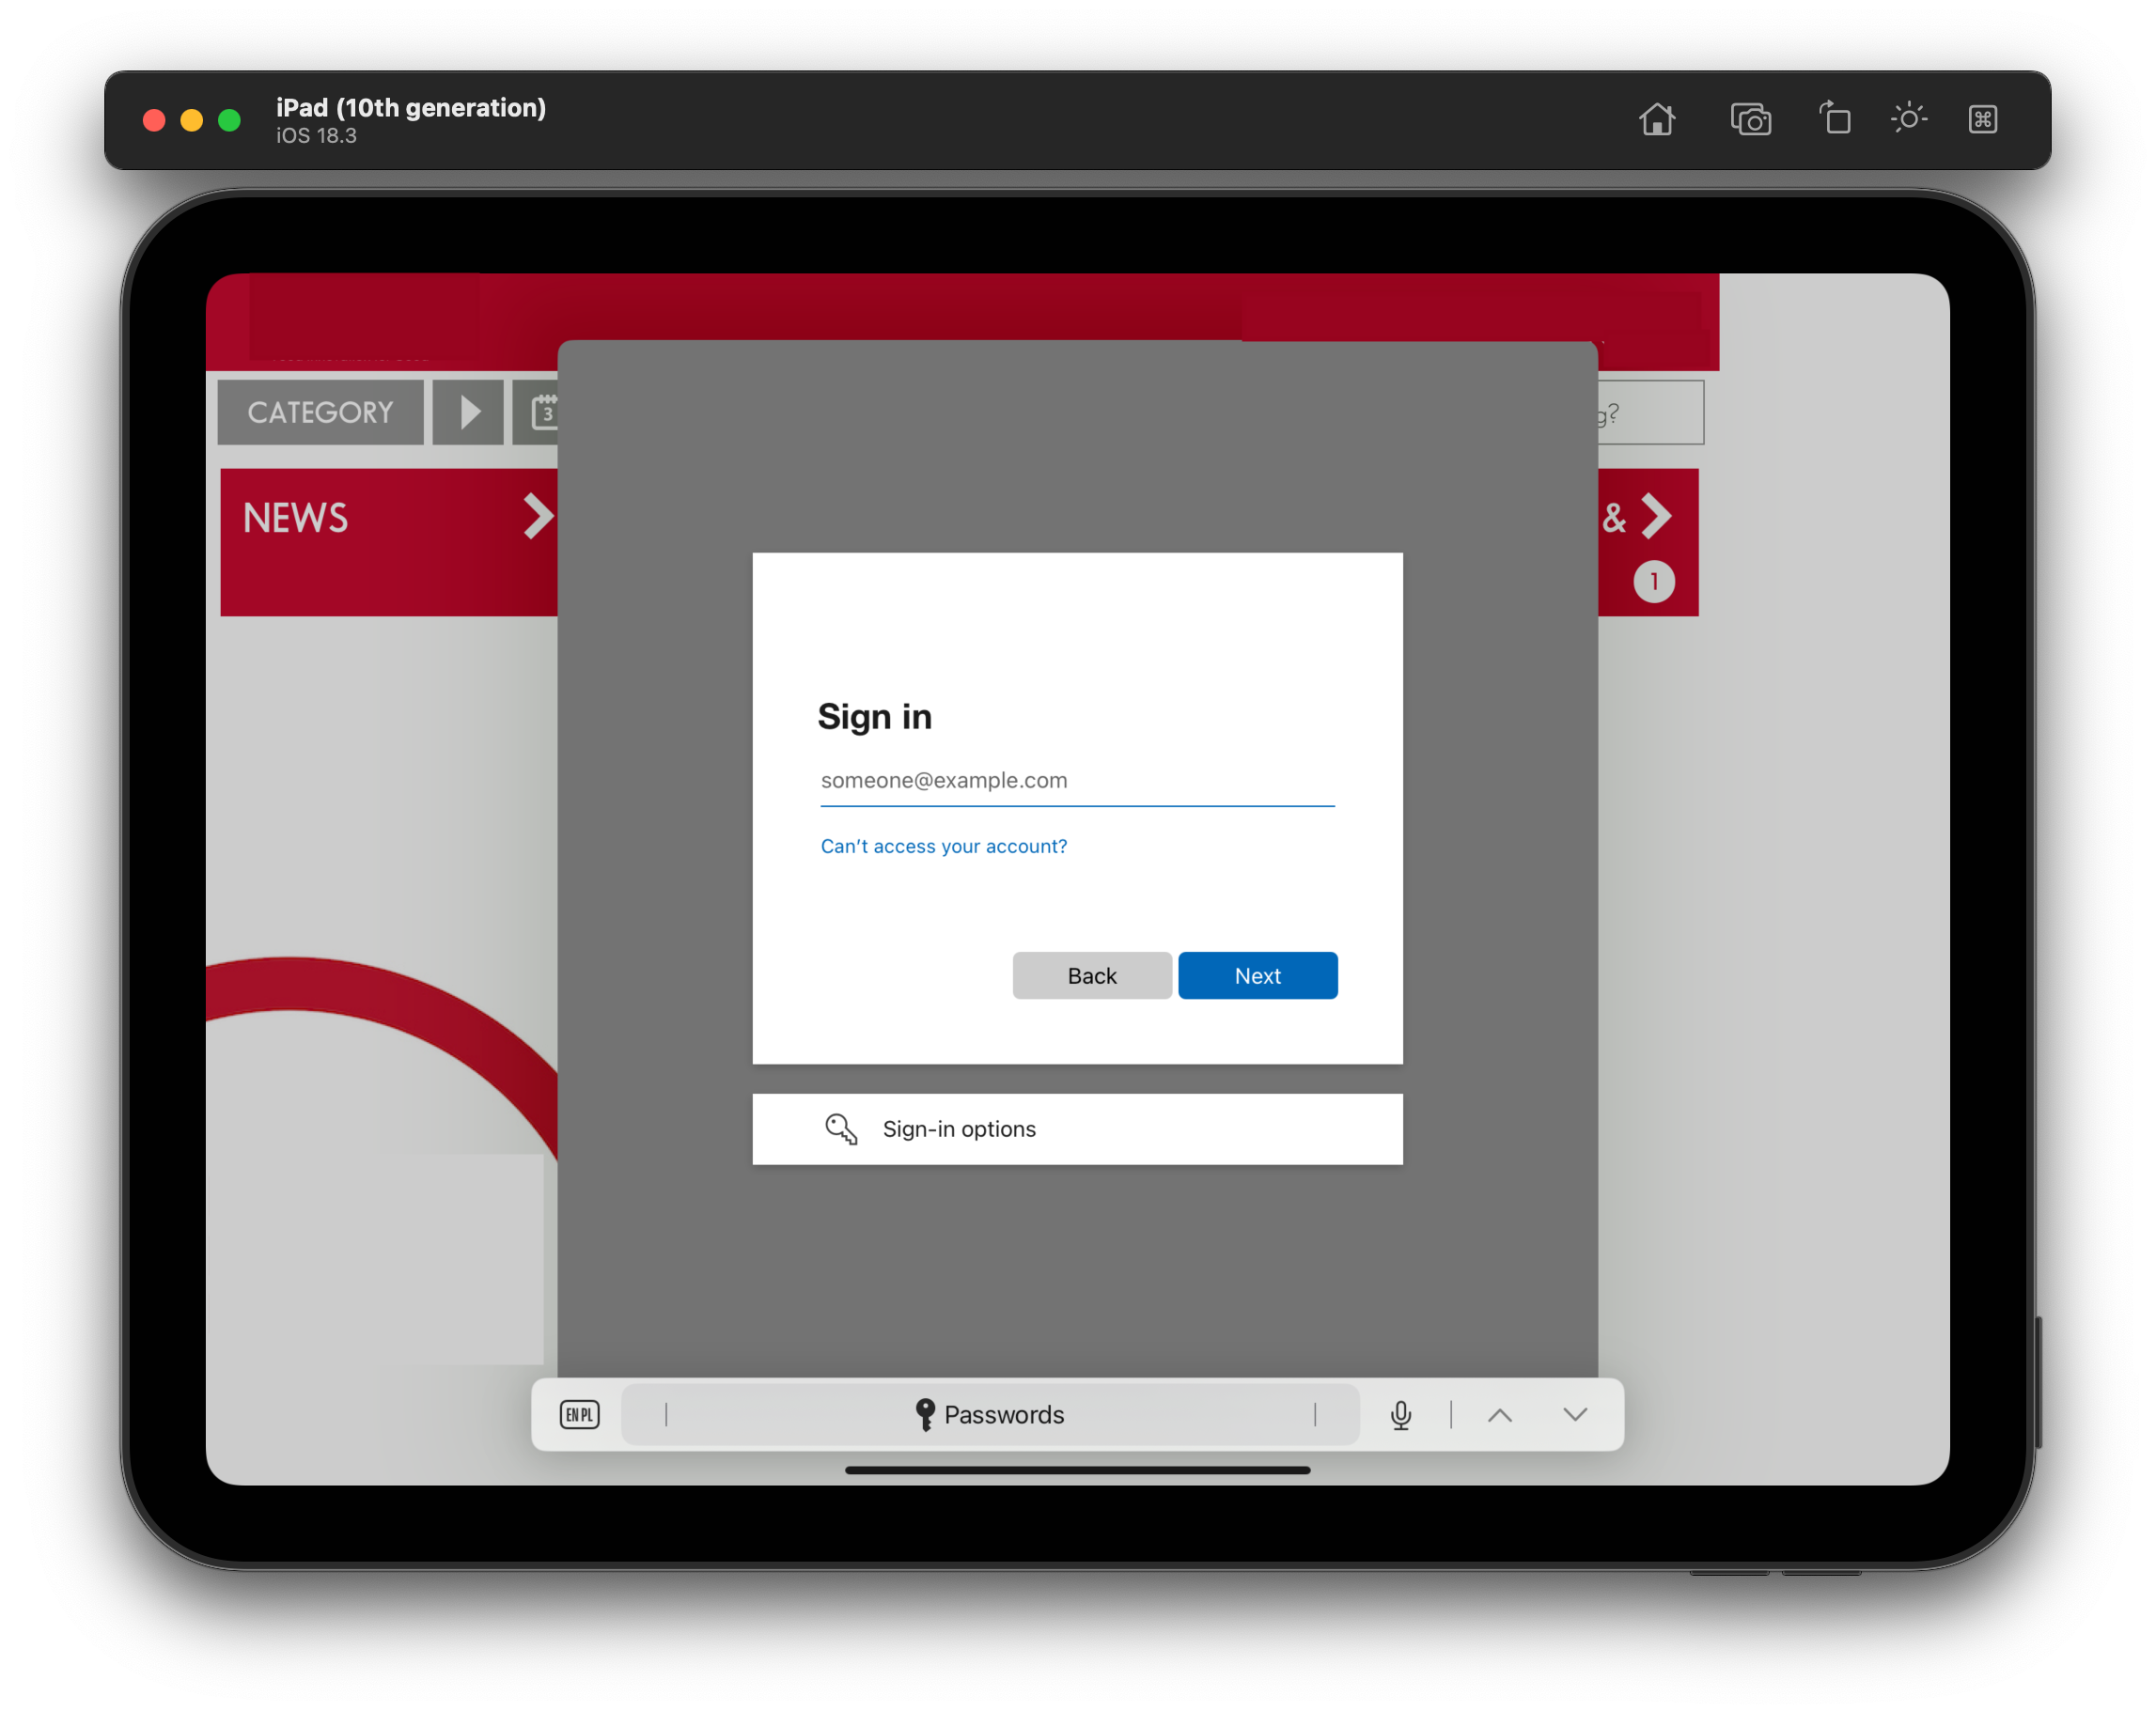This screenshot has height=1727, width=2156.
Task: Click the up chevron in the keyboard bar
Action: tap(1500, 1415)
